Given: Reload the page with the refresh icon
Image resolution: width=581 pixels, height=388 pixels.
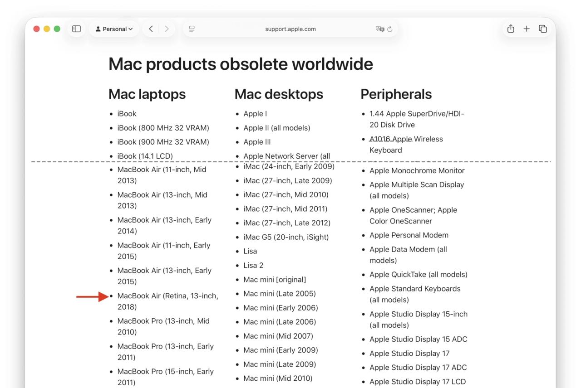Looking at the screenshot, I should coord(390,29).
